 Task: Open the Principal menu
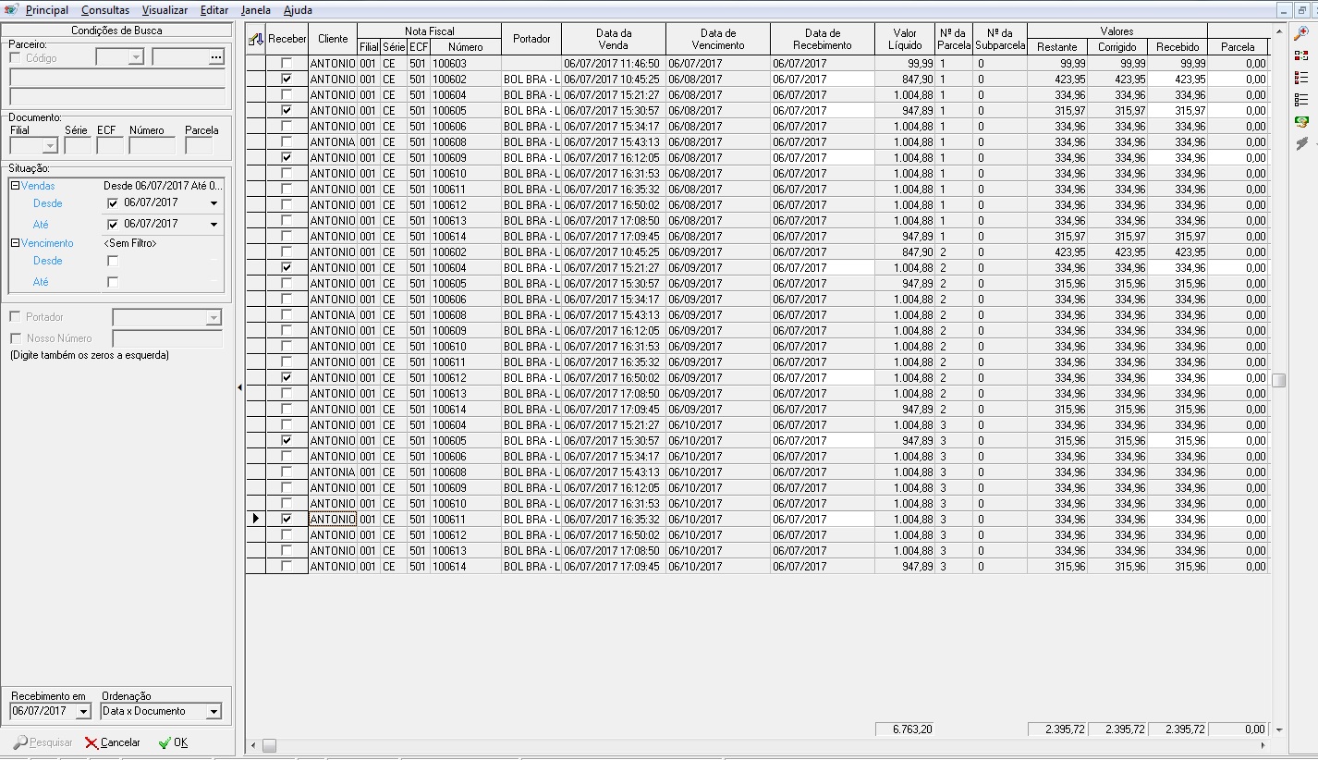click(x=47, y=10)
